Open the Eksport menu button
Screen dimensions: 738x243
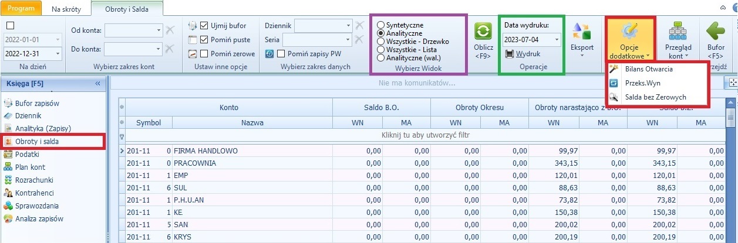[x=582, y=40]
